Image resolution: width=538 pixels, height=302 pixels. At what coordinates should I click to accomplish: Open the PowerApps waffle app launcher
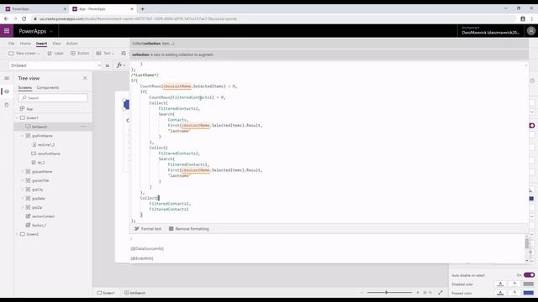tap(7, 31)
